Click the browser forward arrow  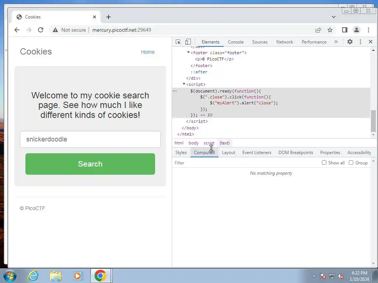pos(29,30)
